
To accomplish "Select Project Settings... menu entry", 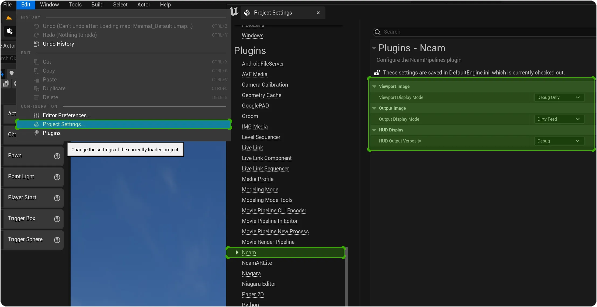I will click(124, 124).
